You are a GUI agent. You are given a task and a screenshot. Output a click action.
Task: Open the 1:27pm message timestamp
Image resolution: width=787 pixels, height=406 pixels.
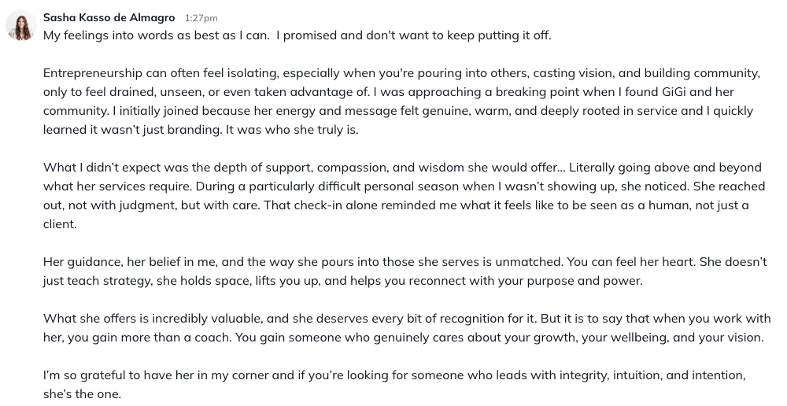[201, 18]
